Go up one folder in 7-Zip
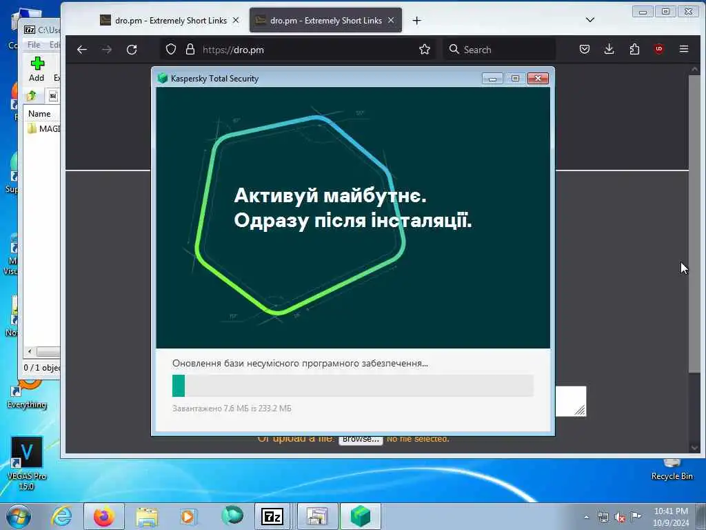 tap(32, 95)
